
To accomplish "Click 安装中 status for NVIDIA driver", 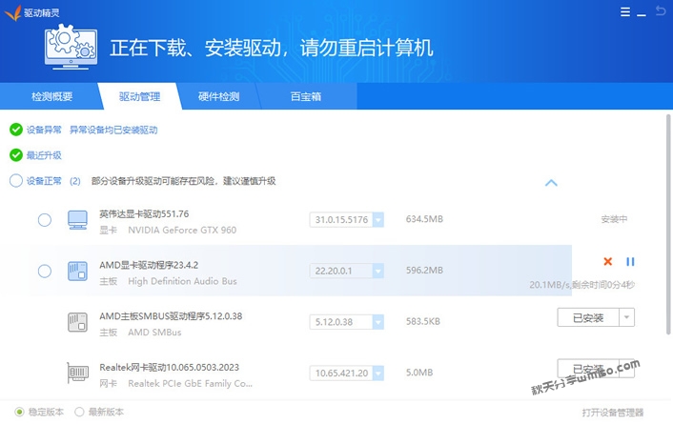I will click(614, 219).
